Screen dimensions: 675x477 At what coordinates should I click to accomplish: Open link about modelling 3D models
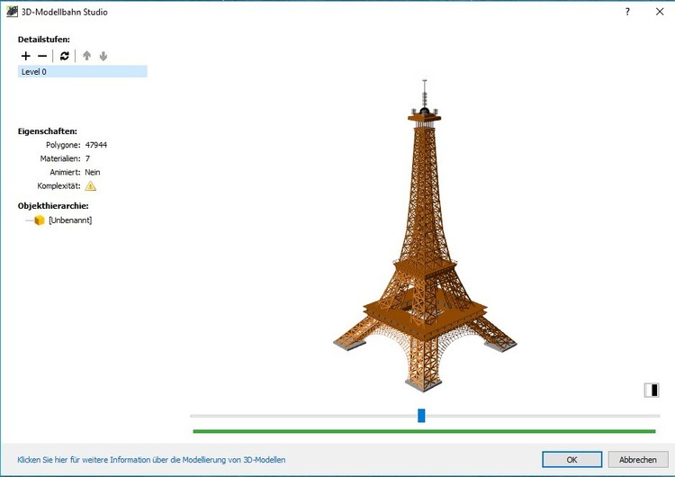(x=151, y=460)
